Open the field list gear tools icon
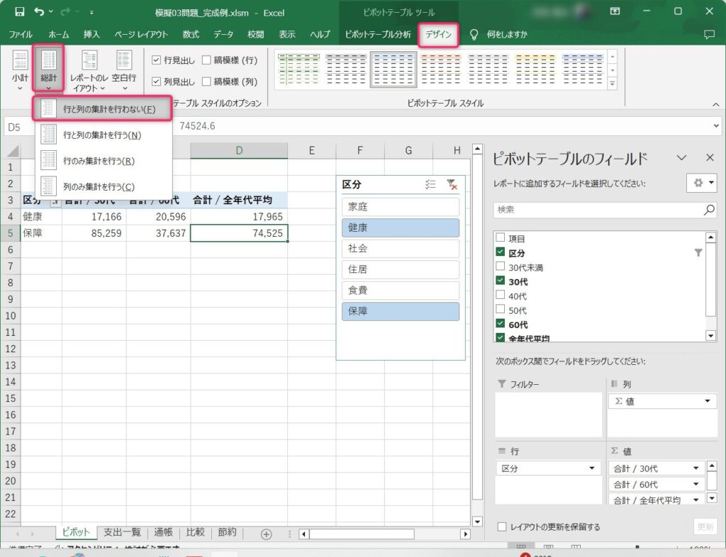726x557 pixels. tap(702, 182)
